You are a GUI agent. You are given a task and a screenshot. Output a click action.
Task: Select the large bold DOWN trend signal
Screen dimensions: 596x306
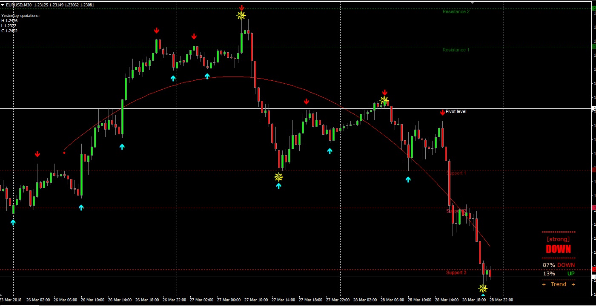pyautogui.click(x=558, y=249)
